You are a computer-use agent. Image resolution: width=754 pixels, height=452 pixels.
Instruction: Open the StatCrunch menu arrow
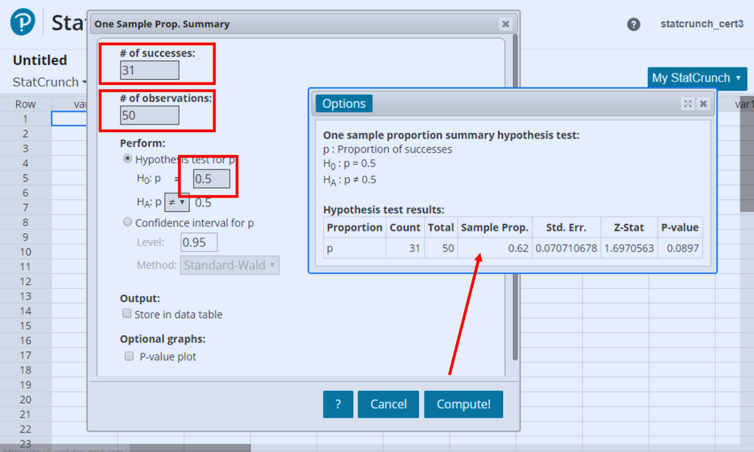tap(84, 82)
